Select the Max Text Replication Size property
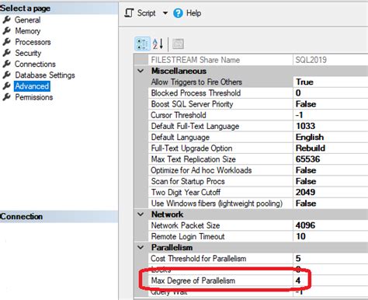This screenshot has height=300, width=368. [193, 159]
